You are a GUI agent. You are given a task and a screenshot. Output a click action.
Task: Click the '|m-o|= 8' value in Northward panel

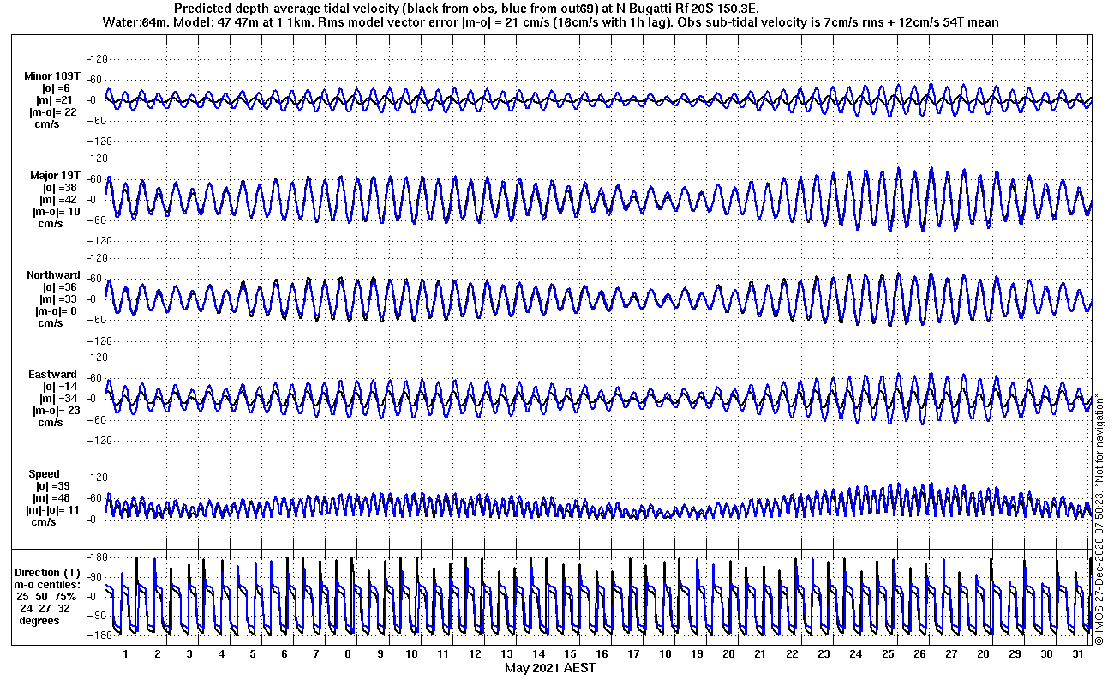56,311
